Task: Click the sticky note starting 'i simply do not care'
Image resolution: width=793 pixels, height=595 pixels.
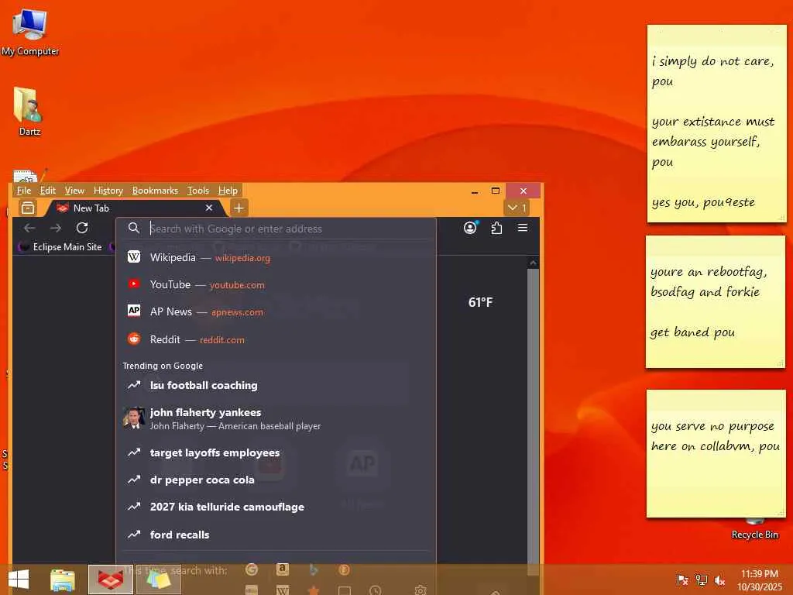Action: [716, 124]
